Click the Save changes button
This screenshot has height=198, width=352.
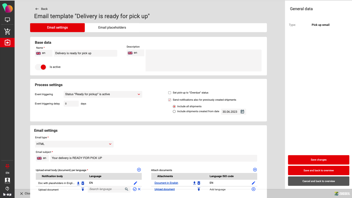pyautogui.click(x=318, y=160)
